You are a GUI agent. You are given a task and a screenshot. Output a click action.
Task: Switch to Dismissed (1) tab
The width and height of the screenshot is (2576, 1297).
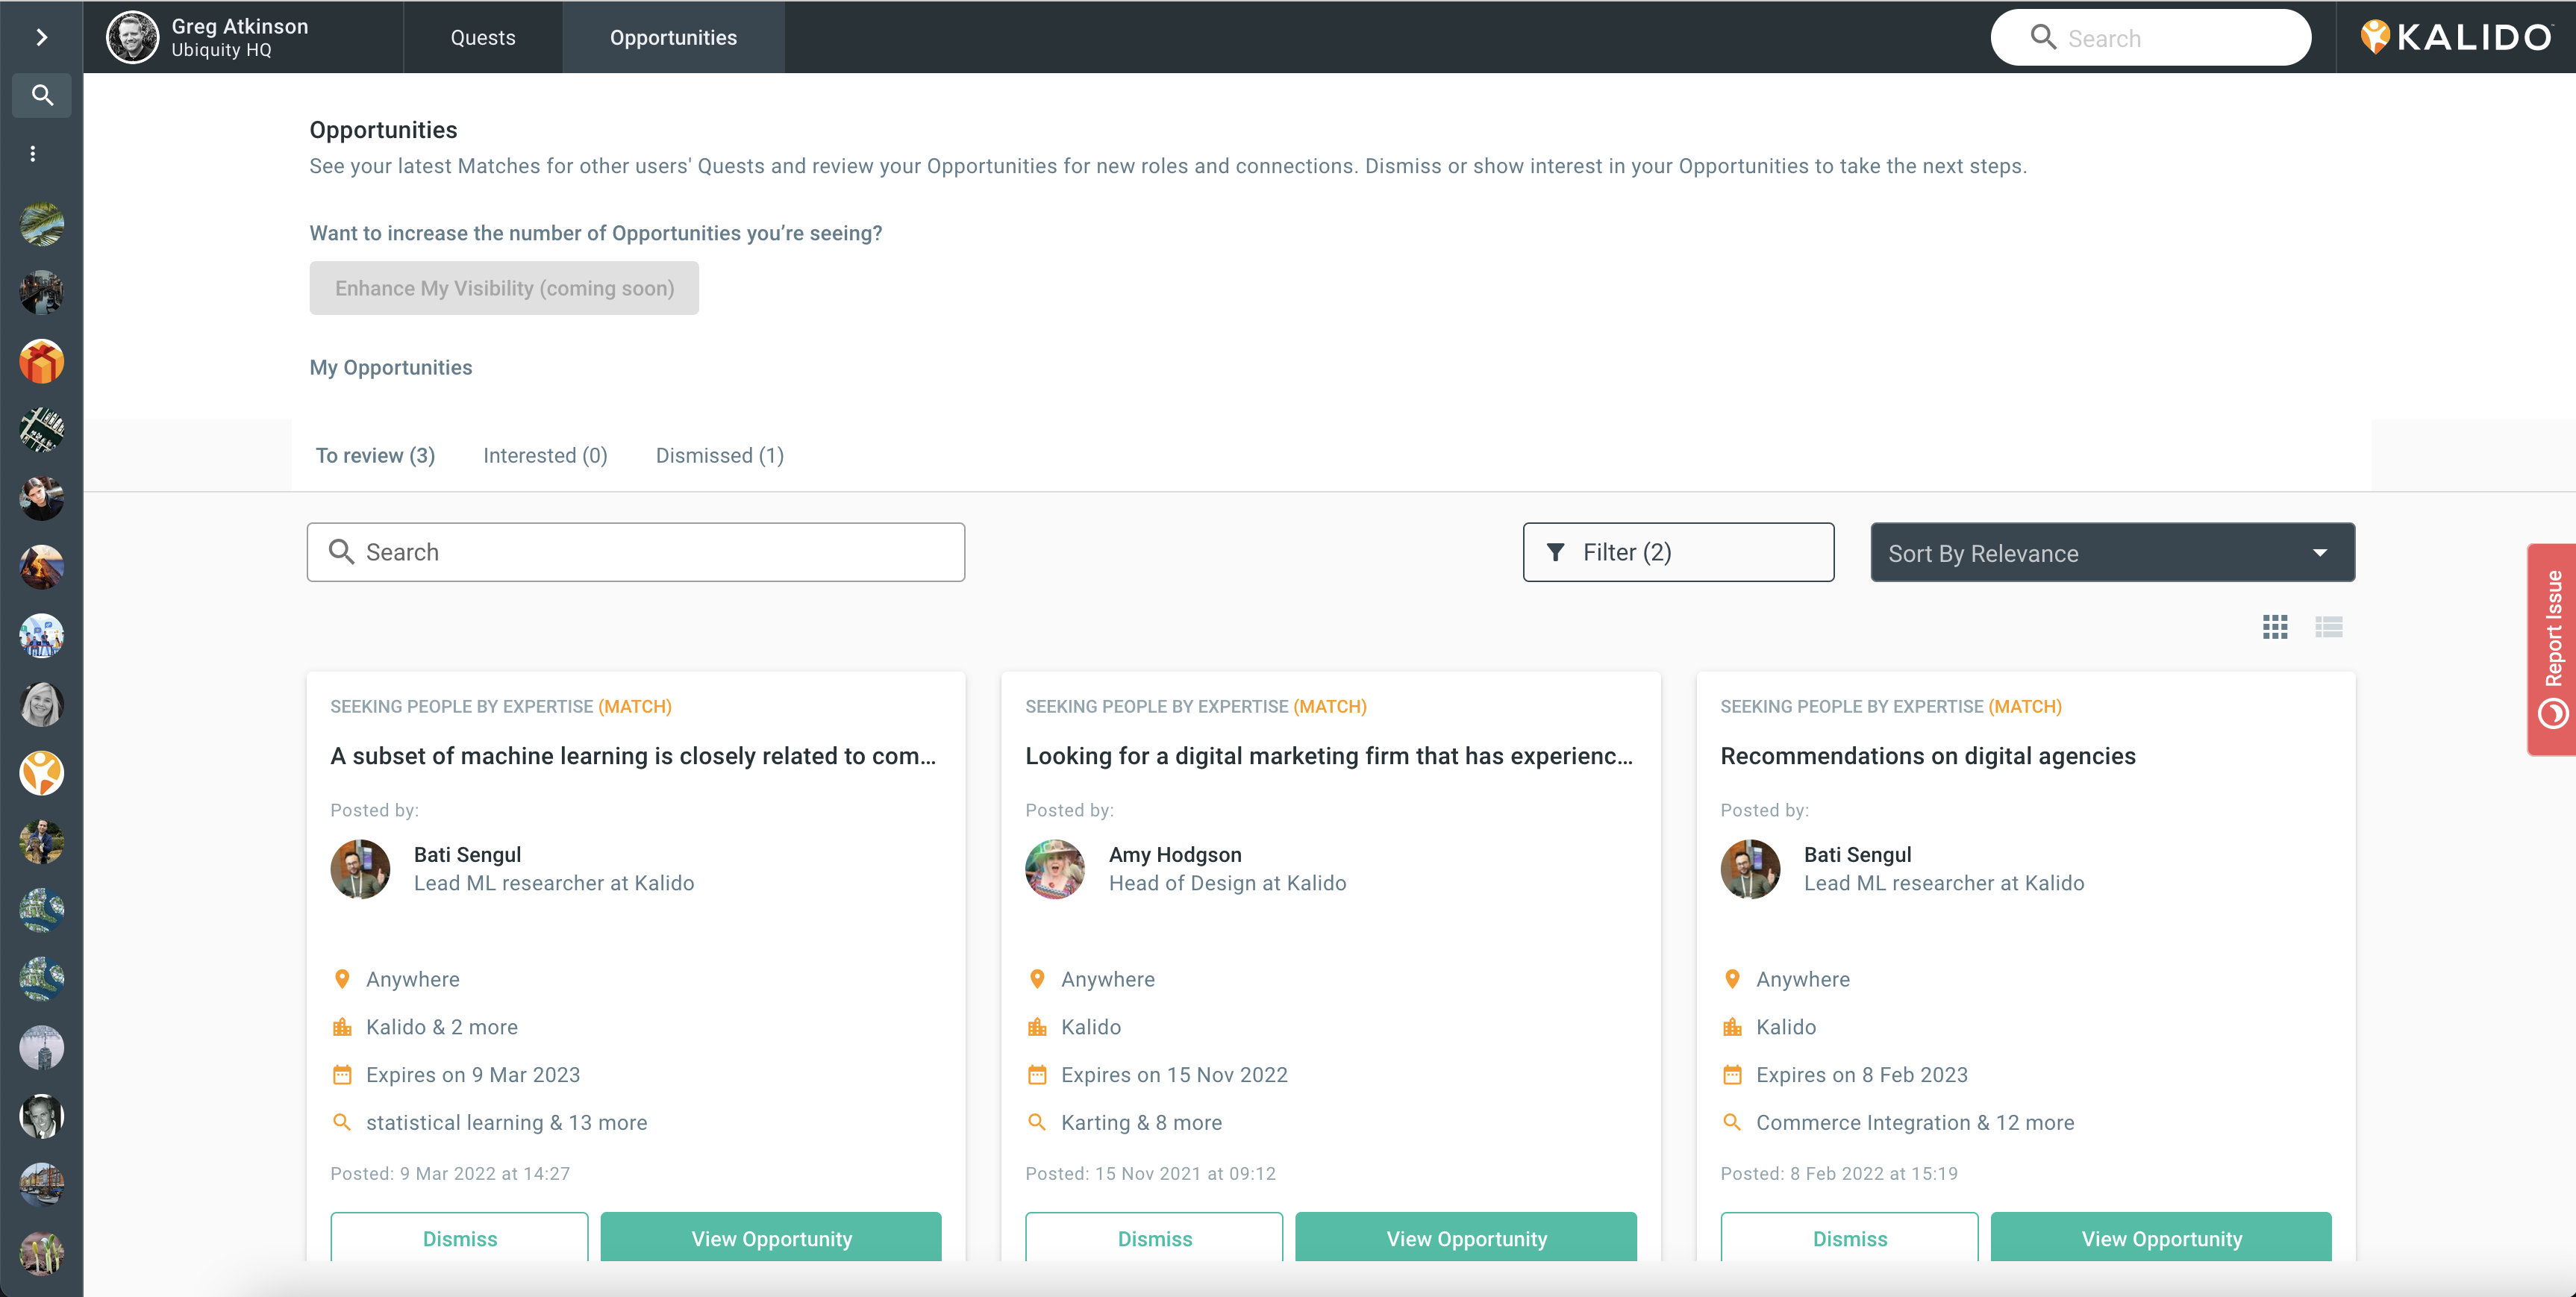[720, 456]
